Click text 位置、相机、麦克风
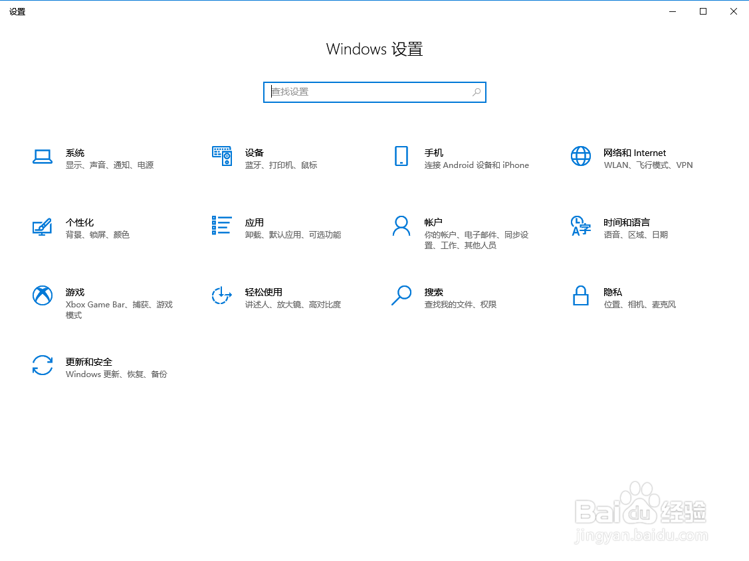 pyautogui.click(x=639, y=304)
